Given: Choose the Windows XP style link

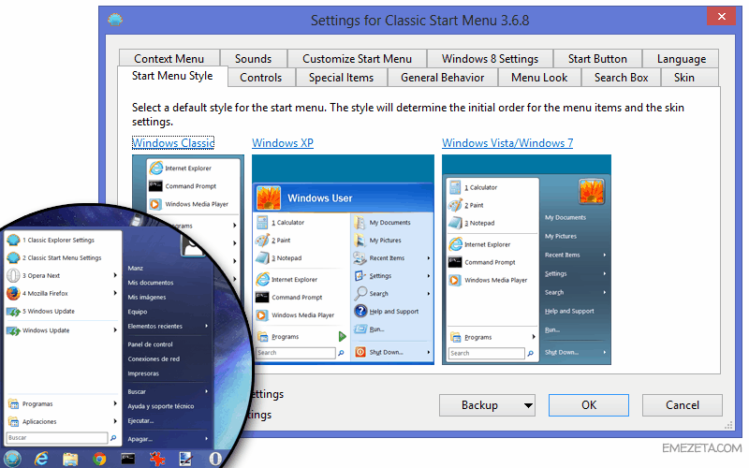Looking at the screenshot, I should (x=283, y=143).
